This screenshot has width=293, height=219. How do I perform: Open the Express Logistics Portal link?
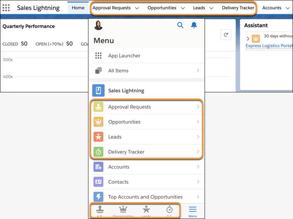269,46
